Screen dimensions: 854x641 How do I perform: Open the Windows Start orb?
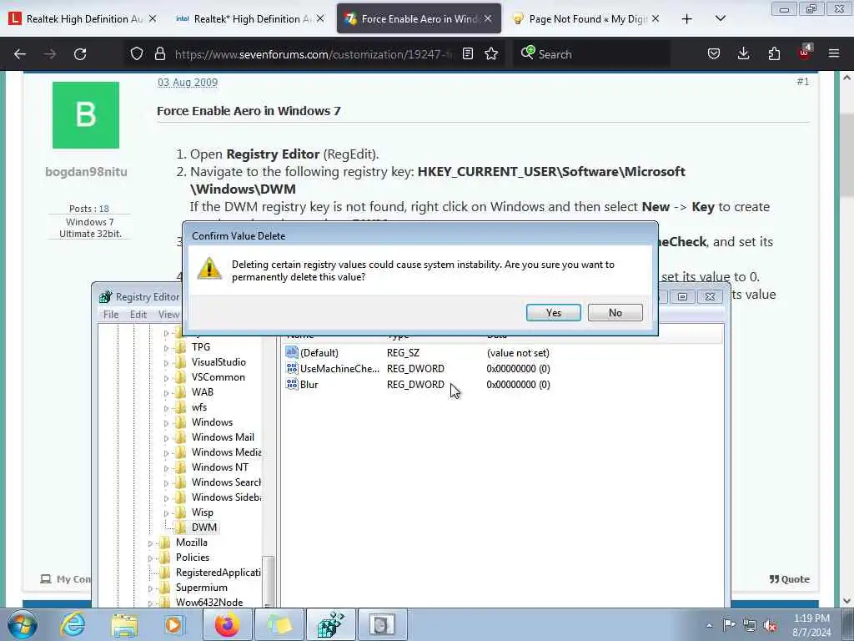23,624
